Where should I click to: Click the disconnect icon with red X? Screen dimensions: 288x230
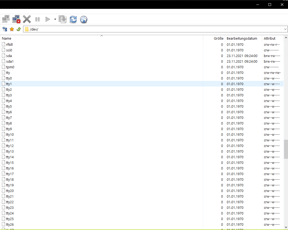(x=16, y=19)
